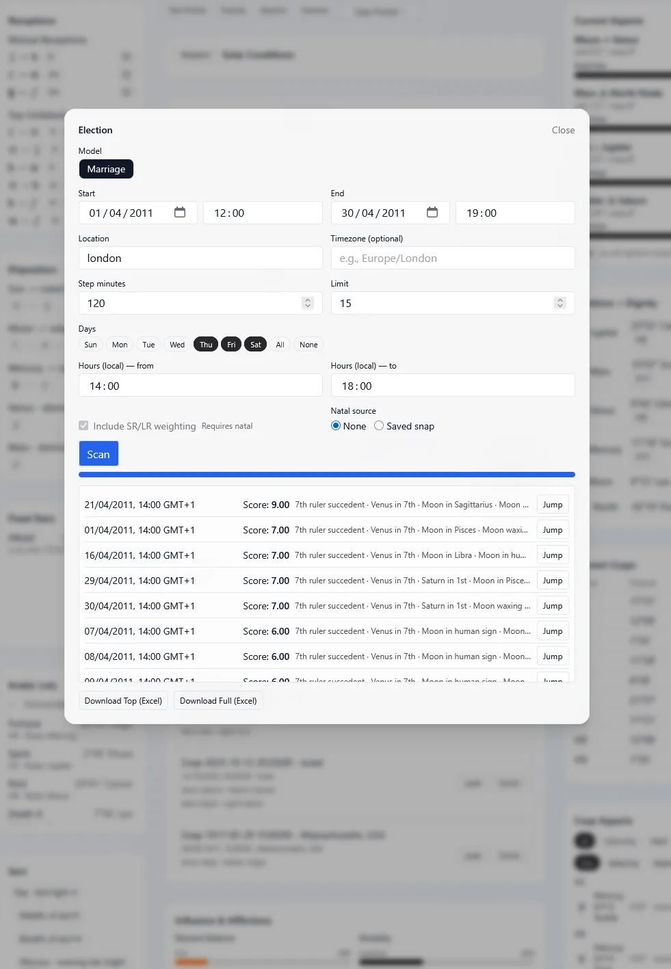Select the Marriage model tab

click(x=106, y=169)
